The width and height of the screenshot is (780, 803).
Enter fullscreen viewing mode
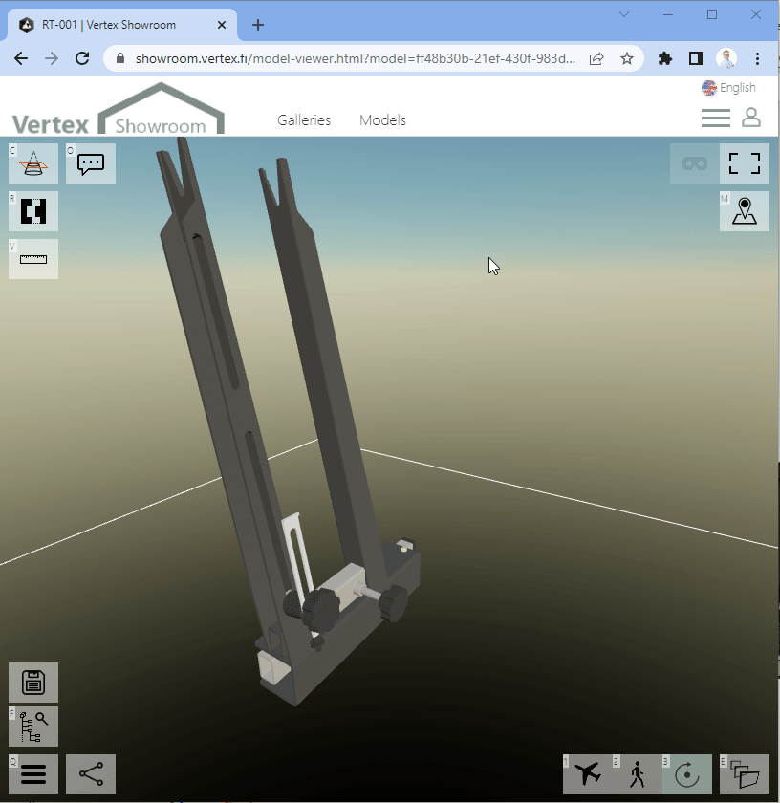point(745,163)
